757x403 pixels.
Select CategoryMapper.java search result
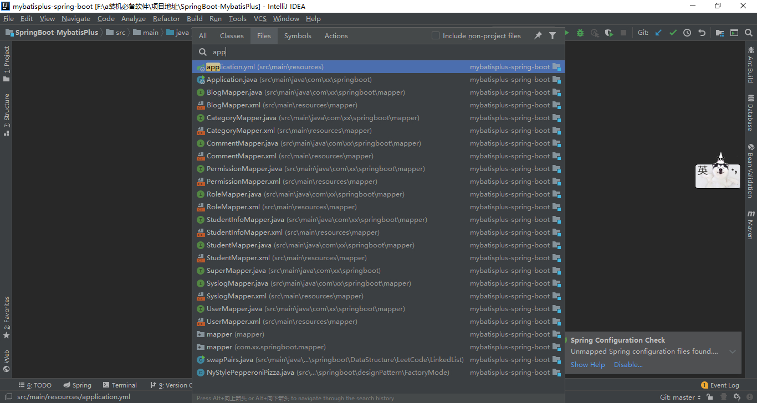[378, 118]
